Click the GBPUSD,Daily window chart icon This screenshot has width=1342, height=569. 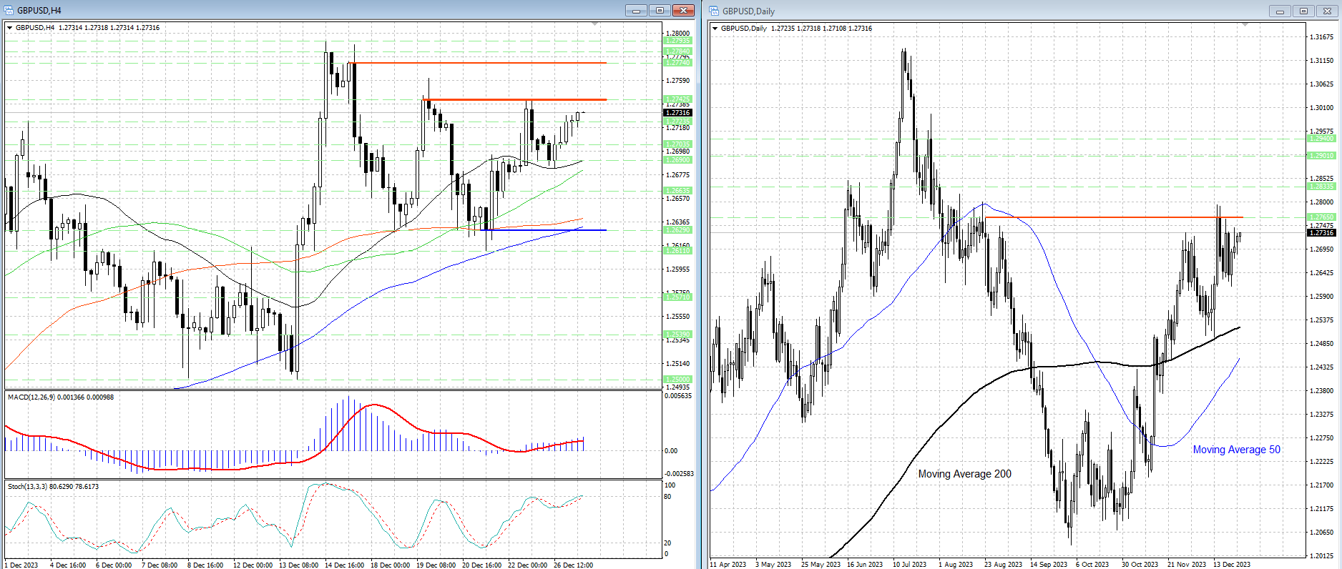[x=715, y=11]
